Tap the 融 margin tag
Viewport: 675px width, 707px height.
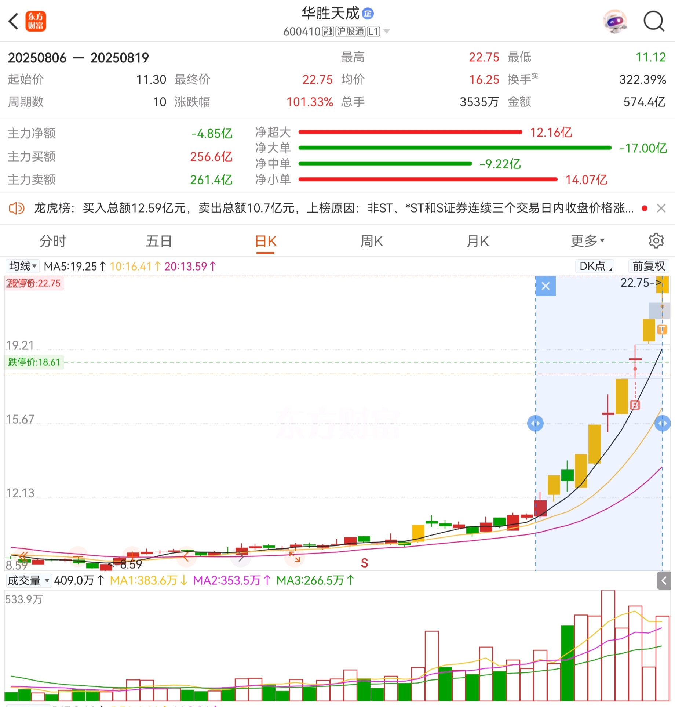click(x=328, y=32)
